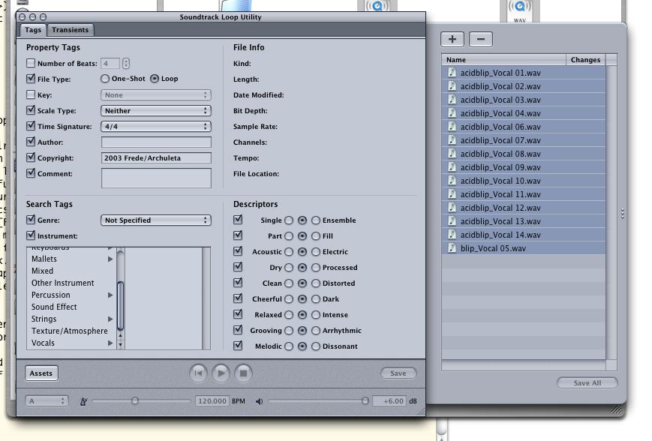The height and width of the screenshot is (441, 652).
Task: Expand the Vocals instrument category arrow
Action: coord(110,343)
